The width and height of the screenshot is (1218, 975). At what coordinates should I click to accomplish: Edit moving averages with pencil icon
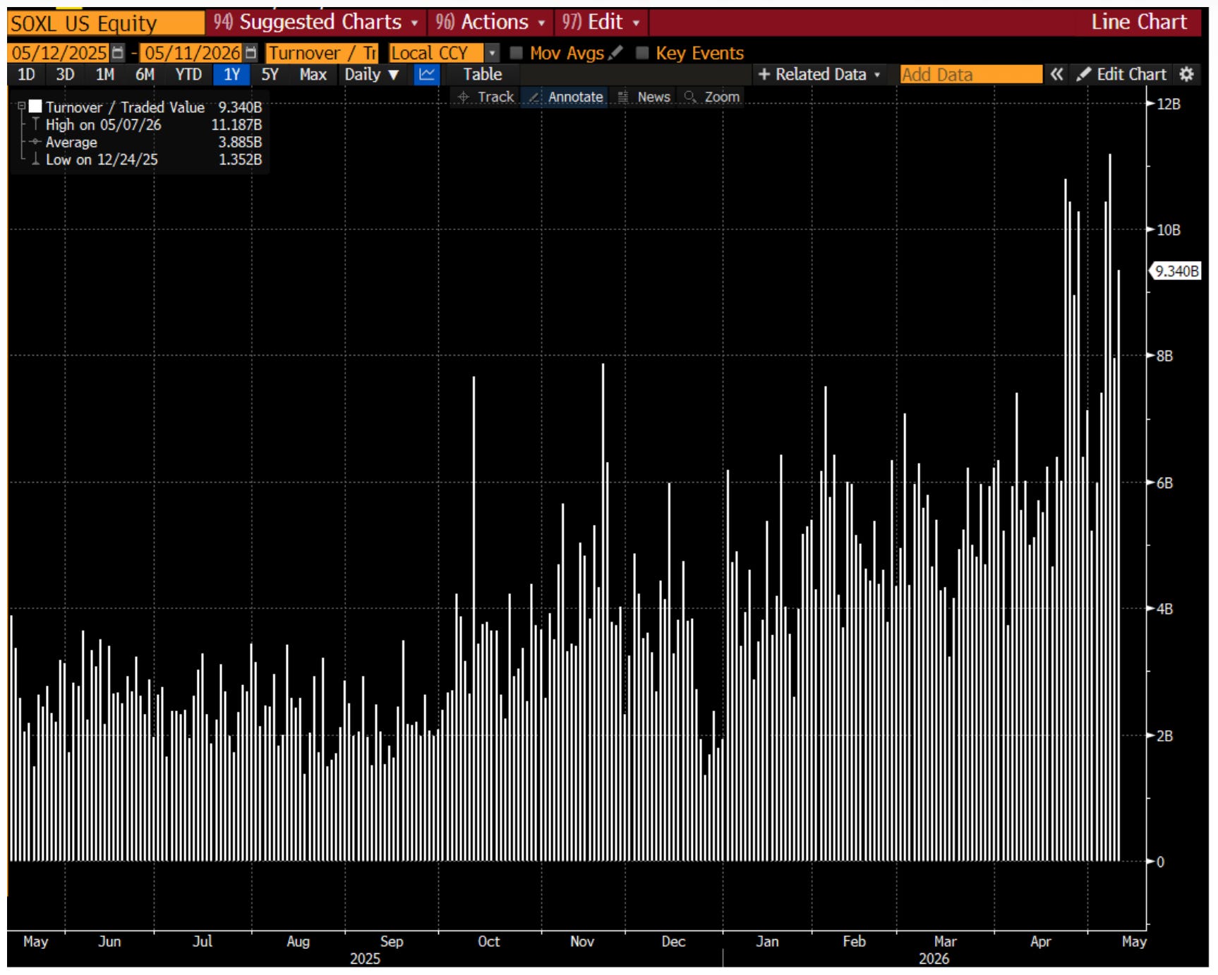pyautogui.click(x=615, y=53)
